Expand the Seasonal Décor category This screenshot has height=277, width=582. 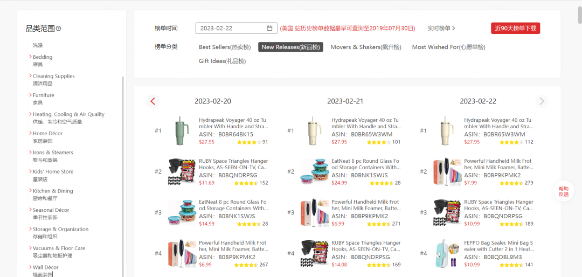(30, 210)
